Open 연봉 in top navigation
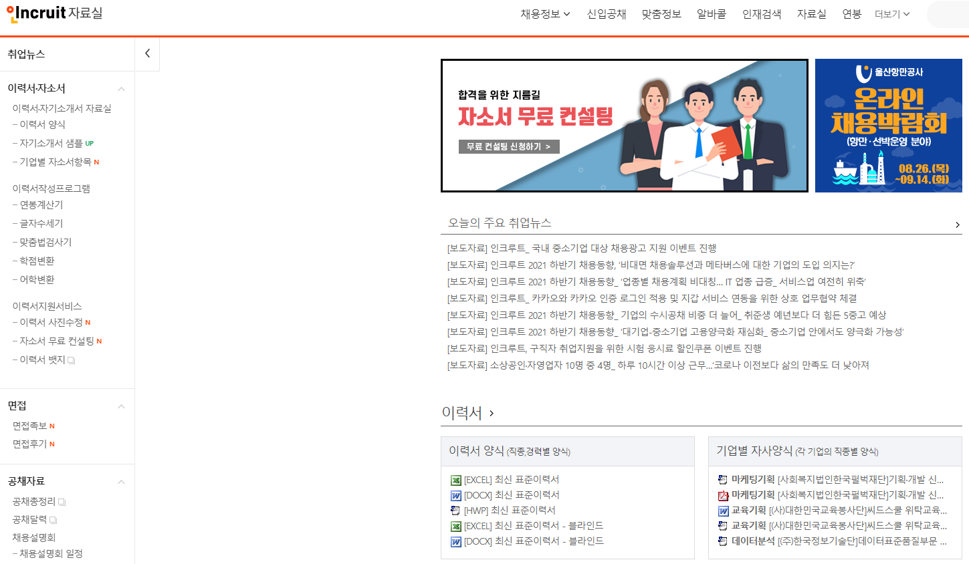Screen dimensions: 969x564 coord(852,13)
